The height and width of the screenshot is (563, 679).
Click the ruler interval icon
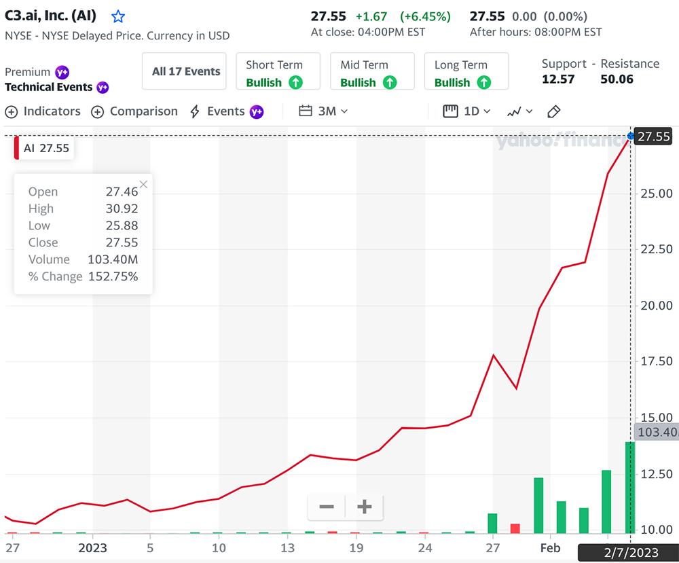pos(450,111)
